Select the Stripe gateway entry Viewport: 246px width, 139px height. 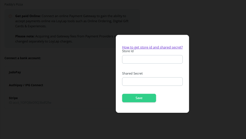pos(13,98)
